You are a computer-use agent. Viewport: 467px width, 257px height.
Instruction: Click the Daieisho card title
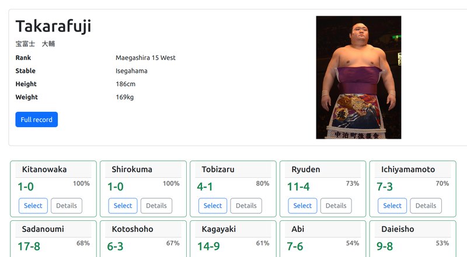click(x=398, y=229)
